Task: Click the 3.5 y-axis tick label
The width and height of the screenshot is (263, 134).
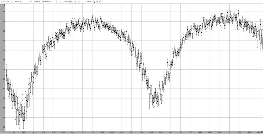Action: tap(4, 127)
